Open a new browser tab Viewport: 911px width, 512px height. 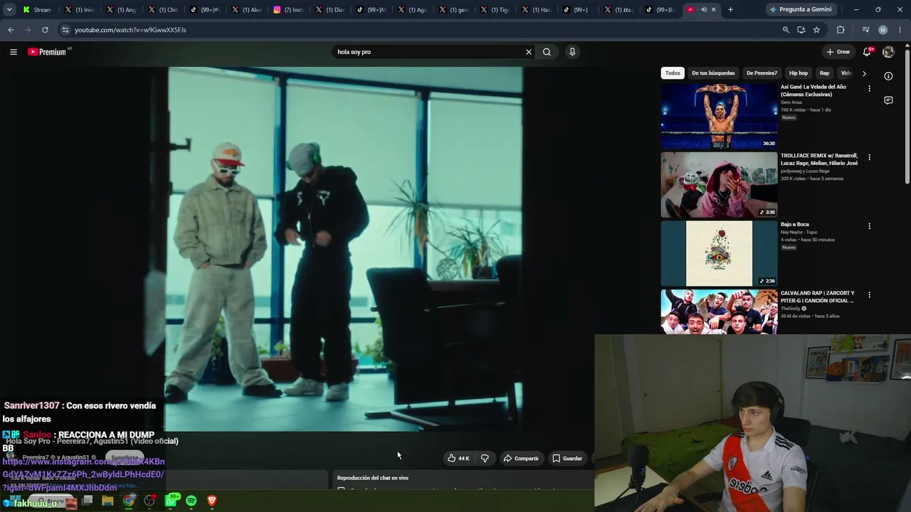point(730,10)
